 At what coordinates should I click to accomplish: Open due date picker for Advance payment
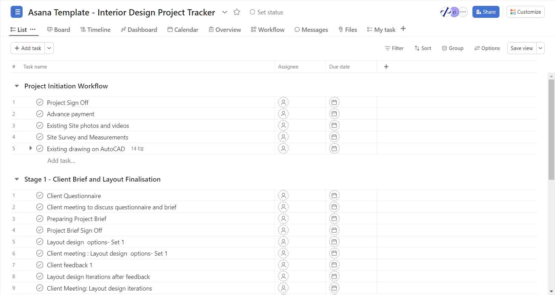334,114
